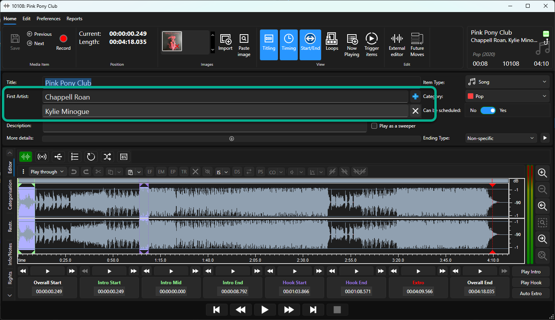This screenshot has width=555, height=320.
Task: Click the red Record button
Action: point(63,42)
